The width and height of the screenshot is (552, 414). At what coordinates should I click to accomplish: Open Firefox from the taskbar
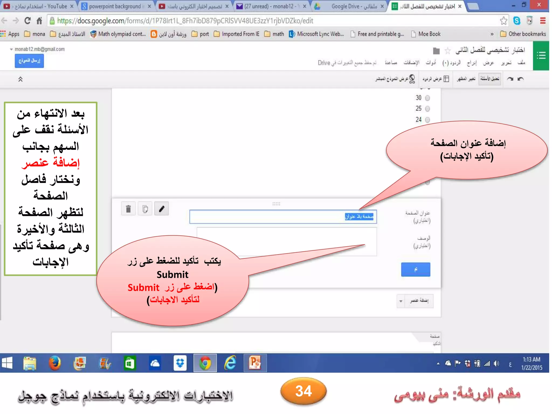click(55, 363)
